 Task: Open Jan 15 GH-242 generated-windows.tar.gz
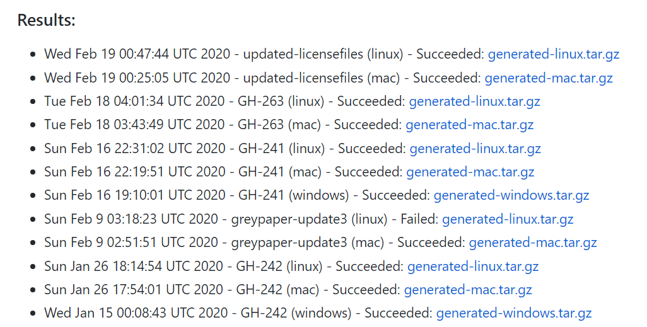point(514,314)
